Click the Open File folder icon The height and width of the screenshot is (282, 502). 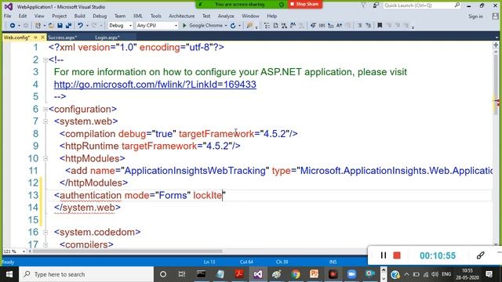[x=51, y=25]
